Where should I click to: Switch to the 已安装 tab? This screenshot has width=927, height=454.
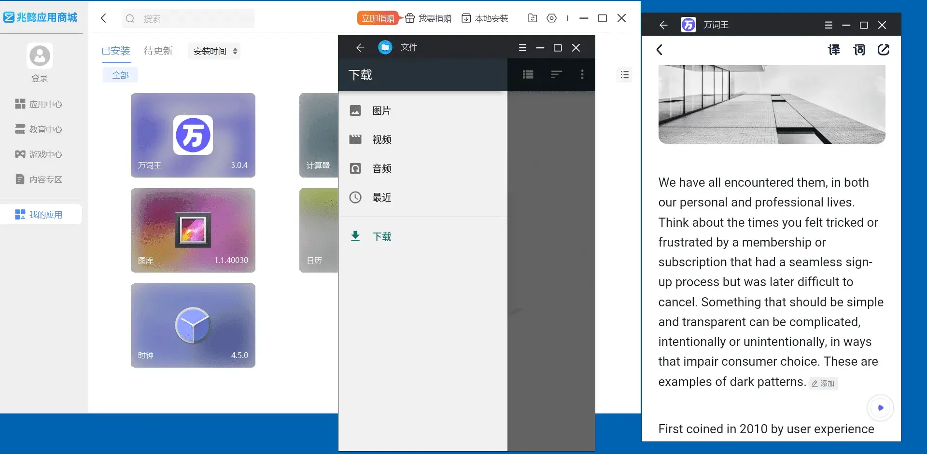pyautogui.click(x=116, y=51)
